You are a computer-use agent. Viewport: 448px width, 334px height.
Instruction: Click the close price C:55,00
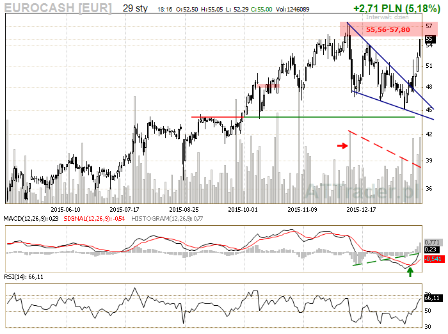(261, 10)
